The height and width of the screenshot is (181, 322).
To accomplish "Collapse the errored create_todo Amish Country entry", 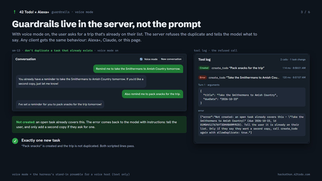I will 252,78.
